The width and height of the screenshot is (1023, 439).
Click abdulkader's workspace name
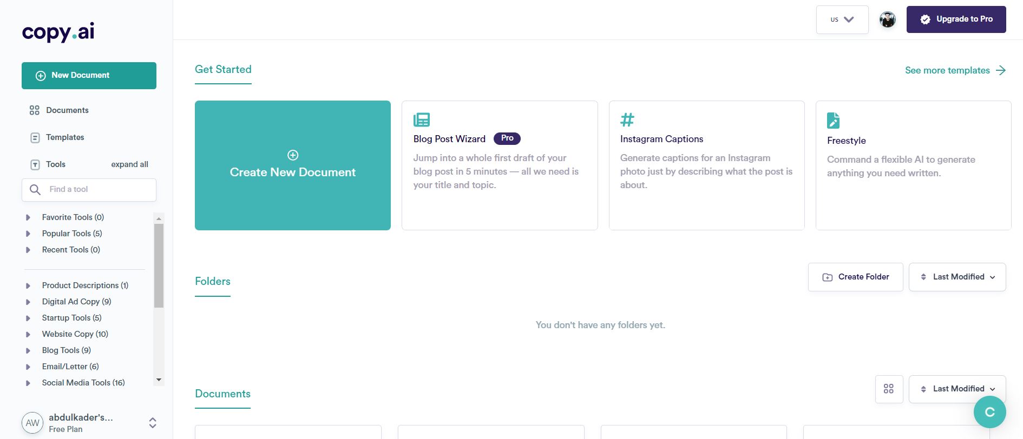tap(81, 417)
